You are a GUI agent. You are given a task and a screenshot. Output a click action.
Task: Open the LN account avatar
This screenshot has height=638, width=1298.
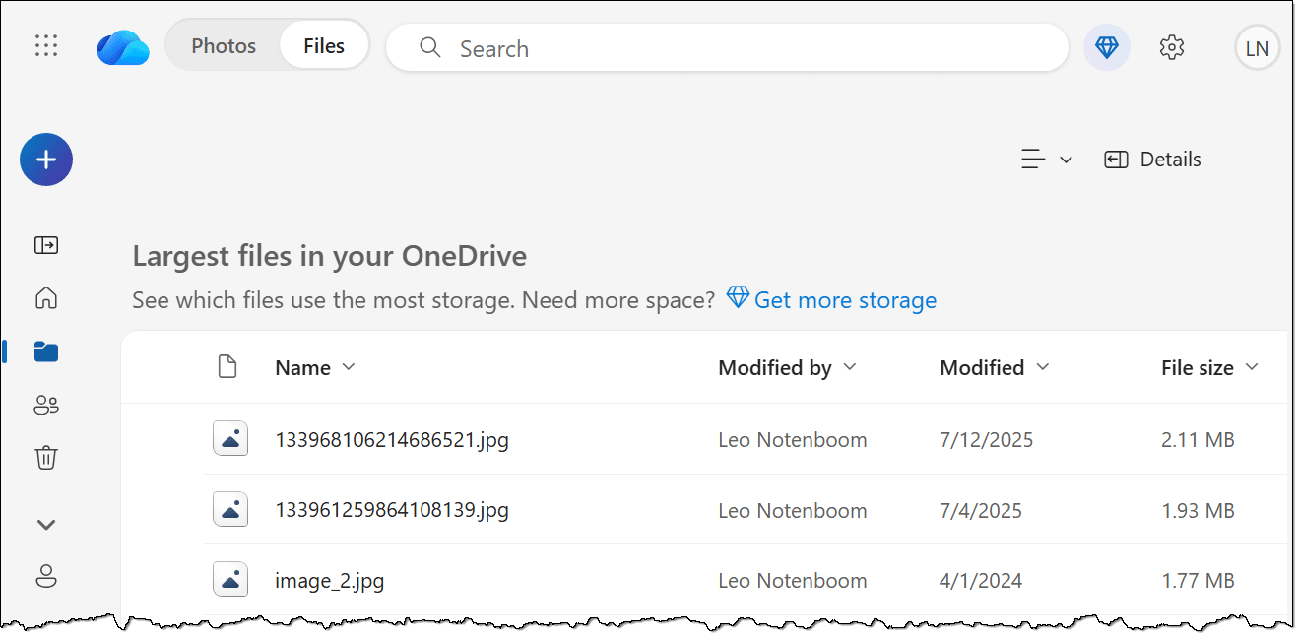click(1257, 48)
